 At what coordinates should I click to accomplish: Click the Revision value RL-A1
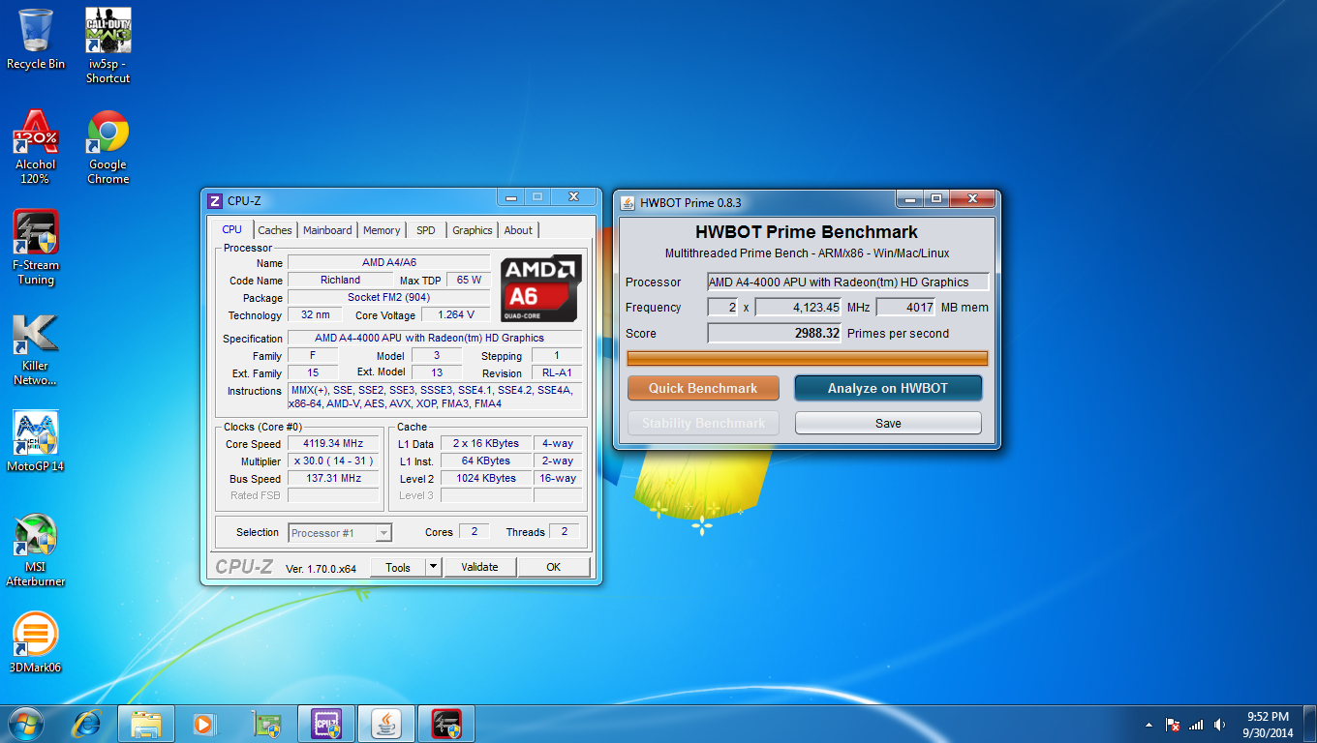pos(556,372)
